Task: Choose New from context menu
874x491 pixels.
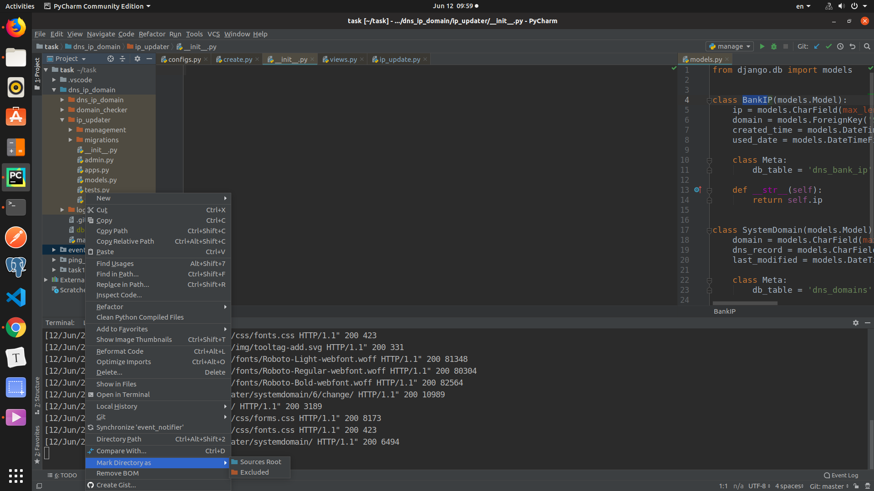Action: coord(158,198)
